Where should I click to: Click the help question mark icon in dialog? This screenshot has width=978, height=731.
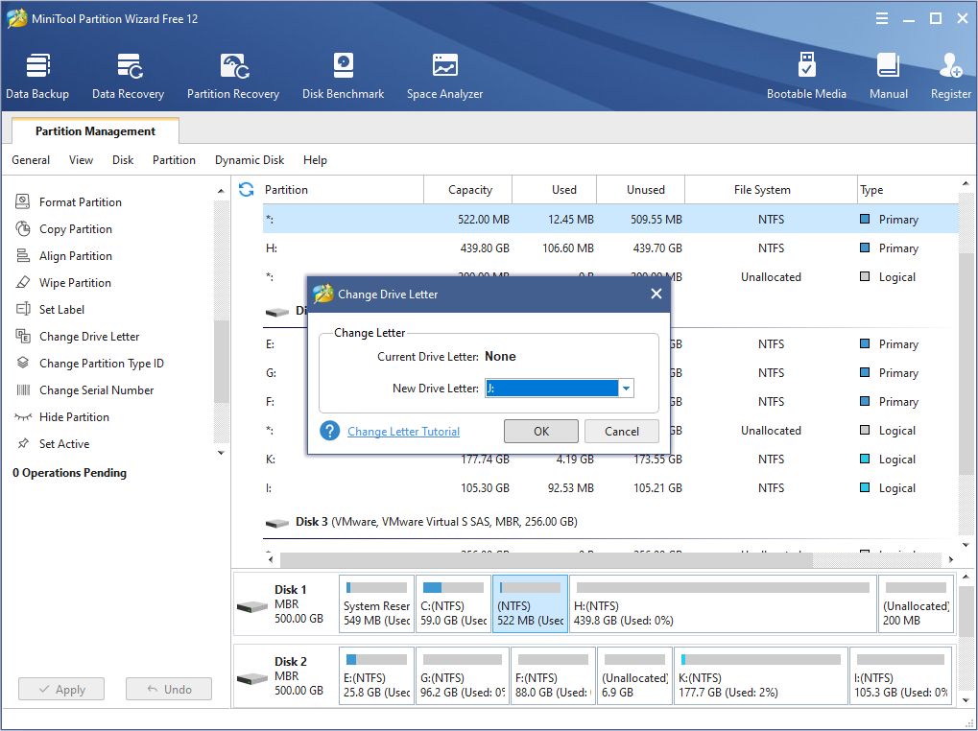[x=329, y=431]
